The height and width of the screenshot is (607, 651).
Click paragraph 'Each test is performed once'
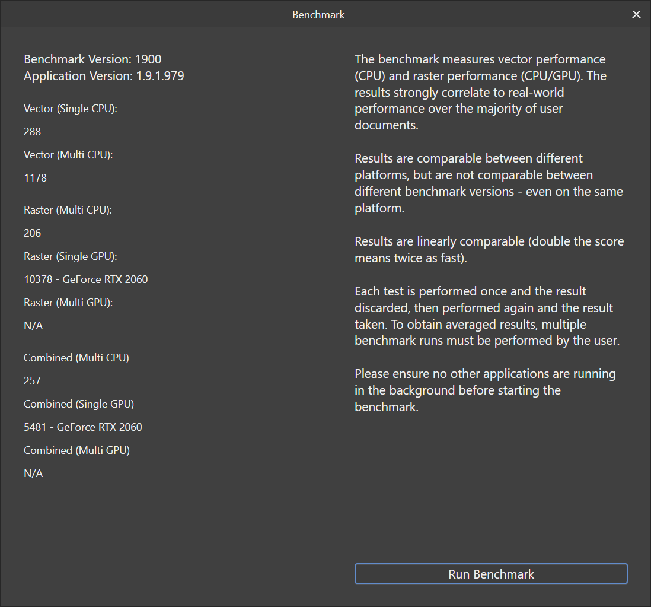click(x=487, y=316)
